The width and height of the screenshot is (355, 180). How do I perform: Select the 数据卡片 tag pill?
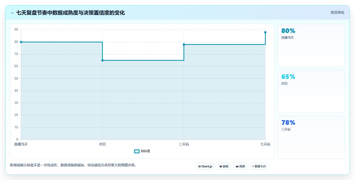(x=259, y=166)
